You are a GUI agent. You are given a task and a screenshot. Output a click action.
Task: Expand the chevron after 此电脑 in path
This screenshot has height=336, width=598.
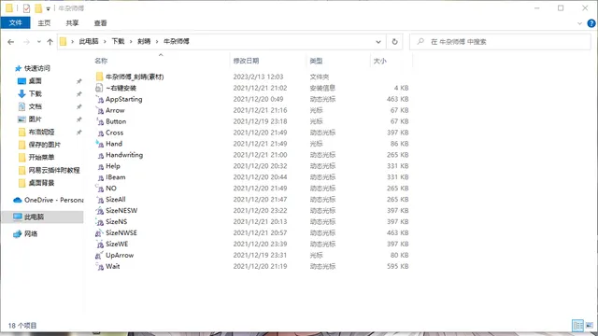pos(105,41)
